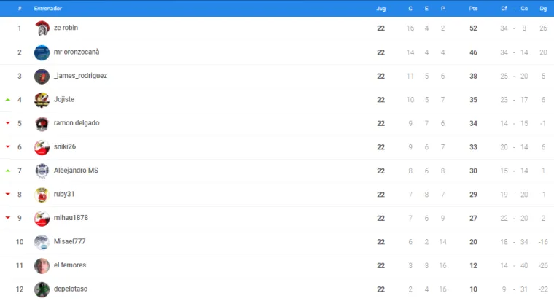
Task: Open ruby31's avatar
Action: [42, 195]
